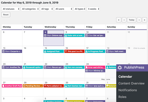Click the PublishPress logo icon

pyautogui.click(x=120, y=68)
